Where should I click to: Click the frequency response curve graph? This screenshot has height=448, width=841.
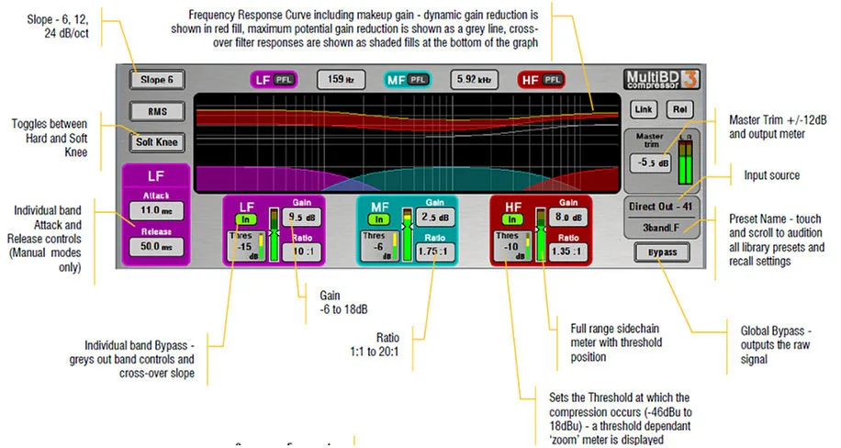pyautogui.click(x=407, y=143)
